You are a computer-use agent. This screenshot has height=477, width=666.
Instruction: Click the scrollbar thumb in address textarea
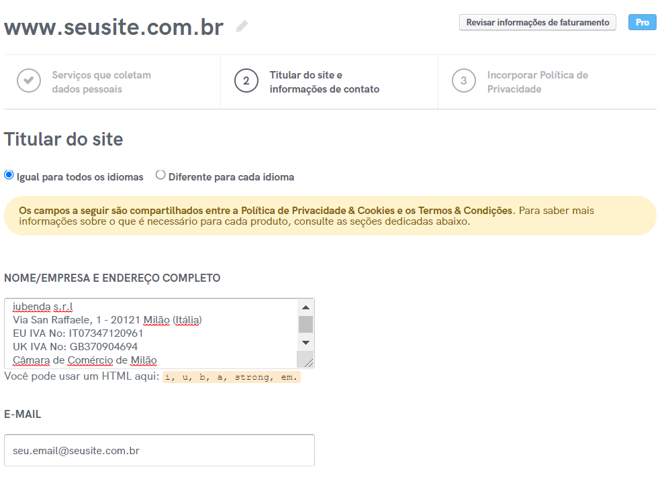pyautogui.click(x=305, y=325)
